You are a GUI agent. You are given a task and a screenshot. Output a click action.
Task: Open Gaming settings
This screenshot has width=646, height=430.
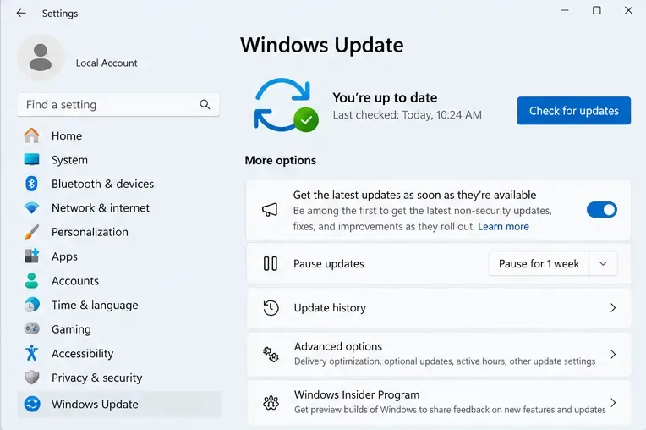point(71,329)
